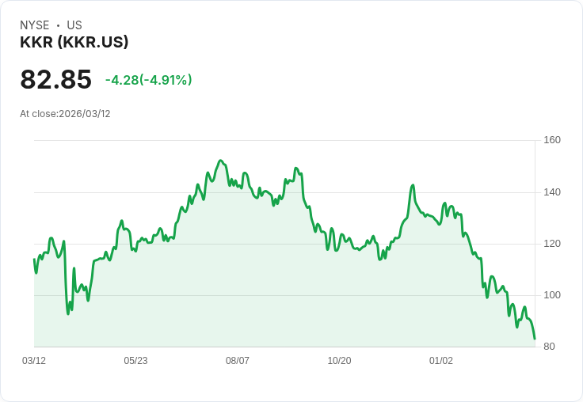Select the 10/20 date on x-axis
583x402 pixels.
(x=339, y=361)
